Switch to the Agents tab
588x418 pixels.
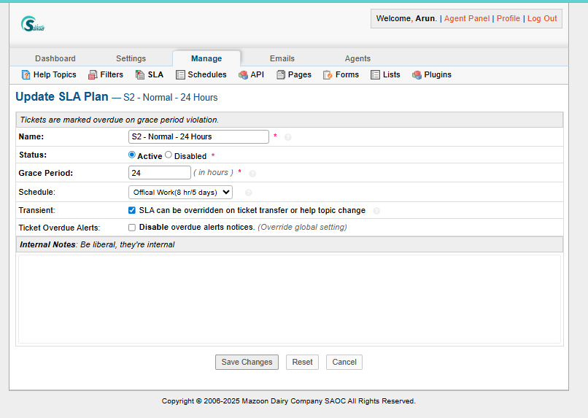click(357, 58)
